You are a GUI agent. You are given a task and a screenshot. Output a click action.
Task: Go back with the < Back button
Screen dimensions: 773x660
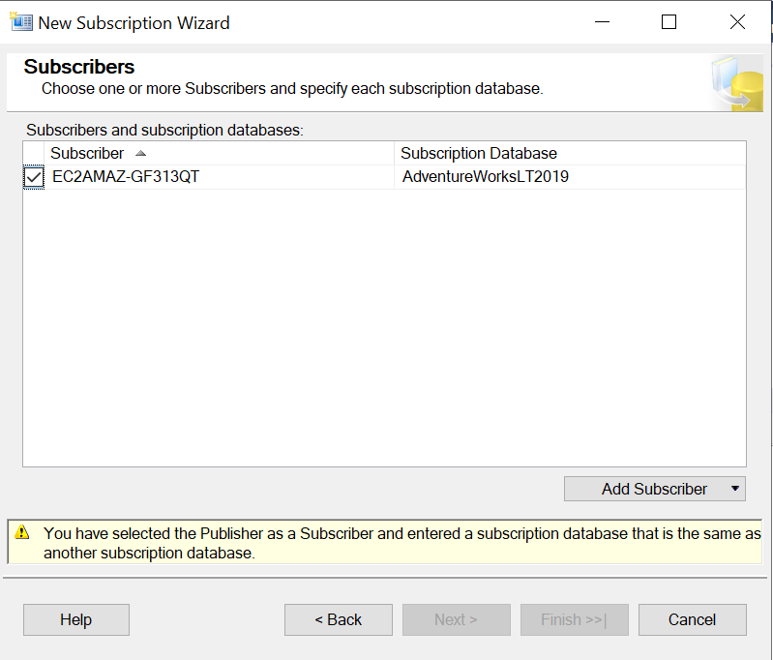[339, 619]
